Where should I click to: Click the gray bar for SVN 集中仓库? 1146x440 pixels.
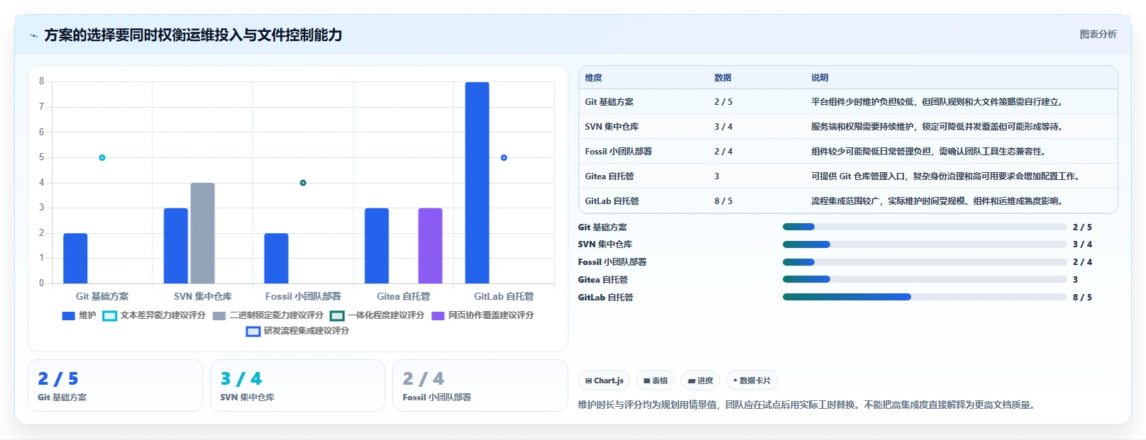(202, 233)
